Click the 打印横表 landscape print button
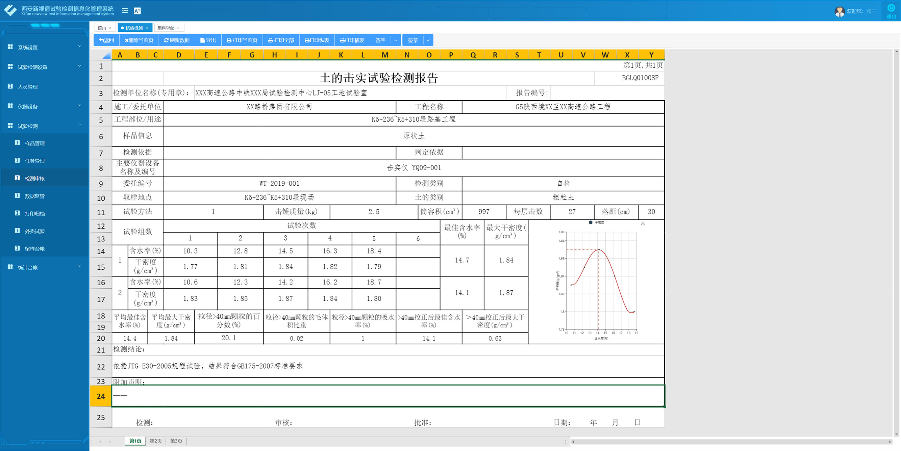901x451 pixels. [352, 40]
